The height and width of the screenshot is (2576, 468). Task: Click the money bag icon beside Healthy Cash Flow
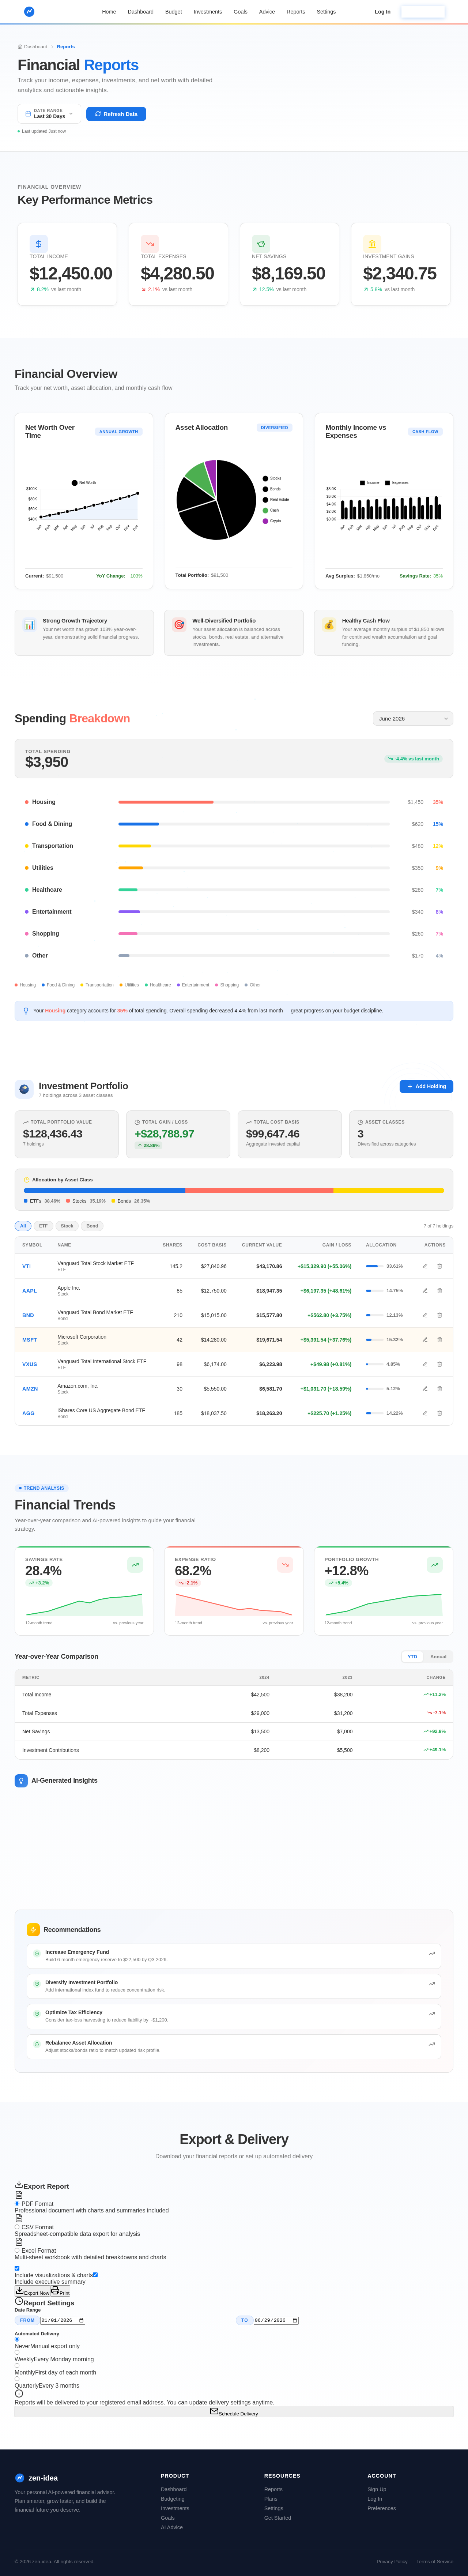329,625
